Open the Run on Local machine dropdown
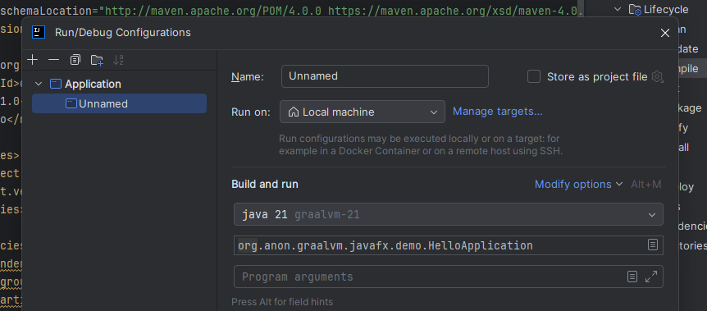707x311 pixels. pos(362,112)
